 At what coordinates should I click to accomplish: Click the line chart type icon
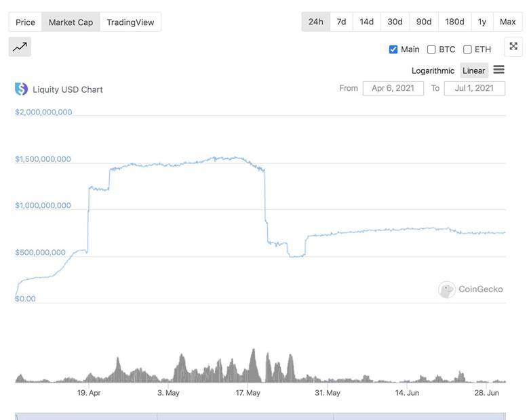[20, 47]
